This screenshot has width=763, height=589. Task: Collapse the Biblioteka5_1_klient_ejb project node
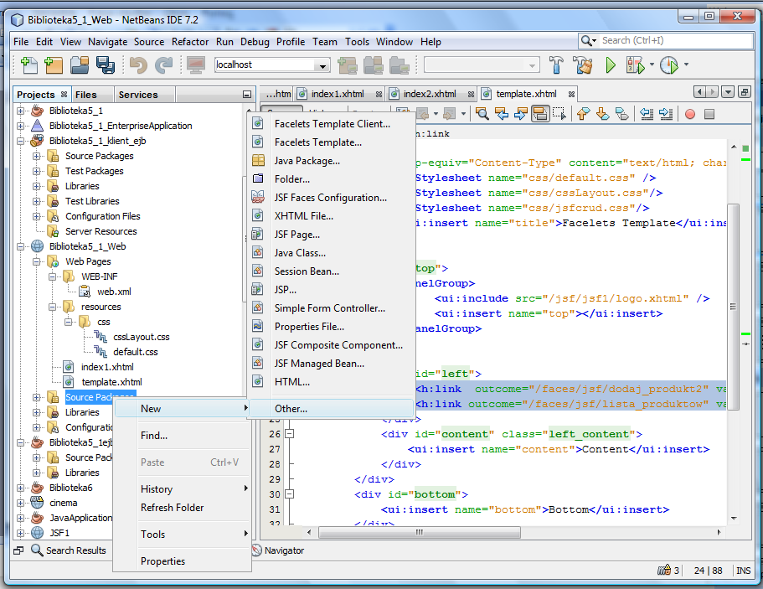(x=20, y=141)
